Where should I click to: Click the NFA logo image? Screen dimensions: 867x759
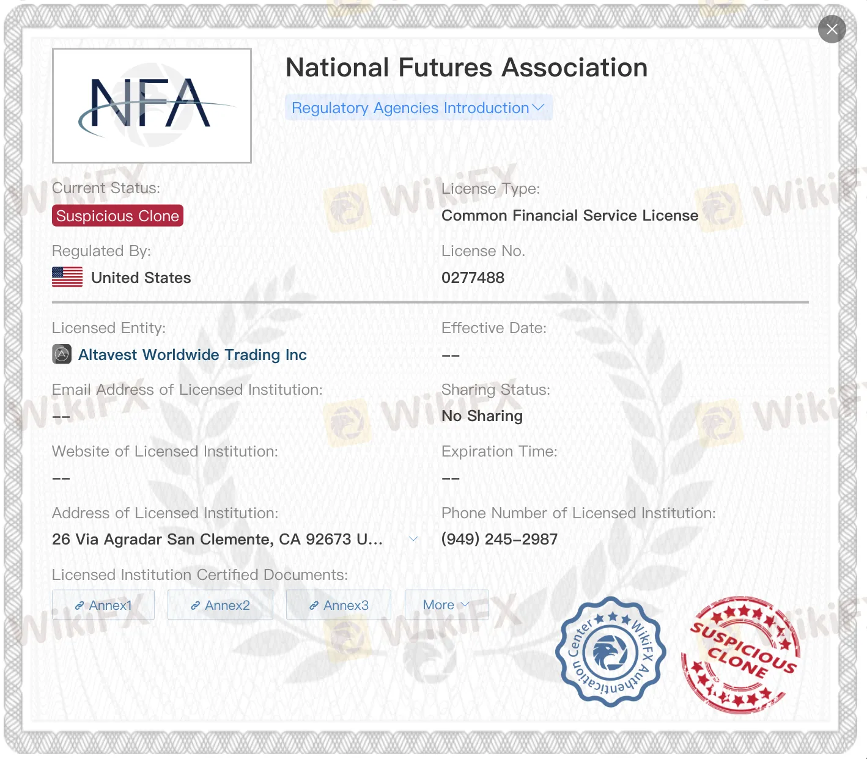tap(152, 105)
